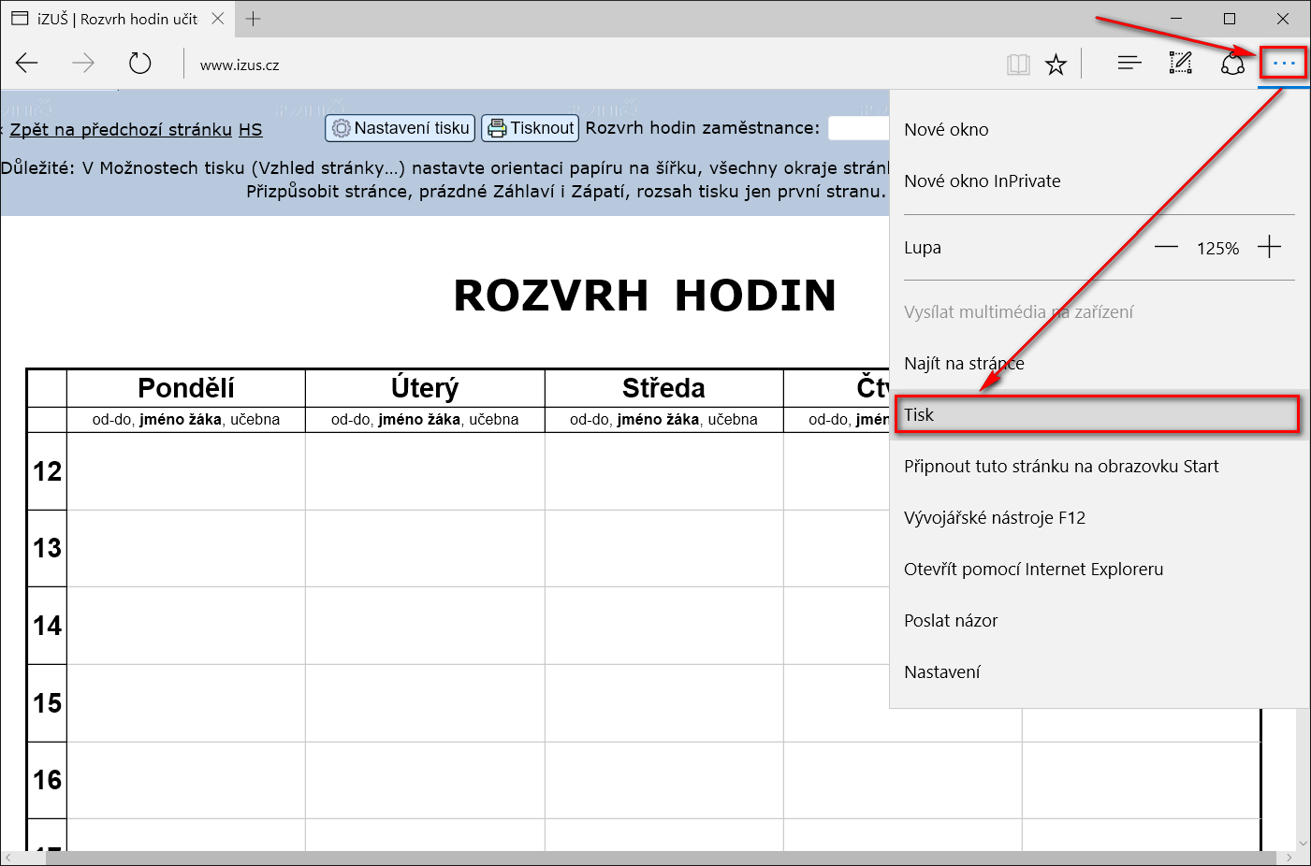Viewport: 1311px width, 866px height.
Task: Select Otevřít pomocí Internet Exploreru
Action: (1033, 570)
